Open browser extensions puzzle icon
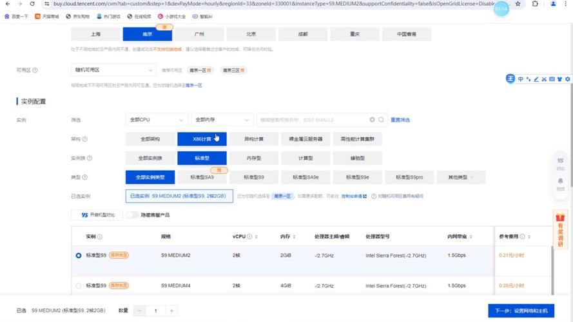The width and height of the screenshot is (573, 322). pos(535,4)
